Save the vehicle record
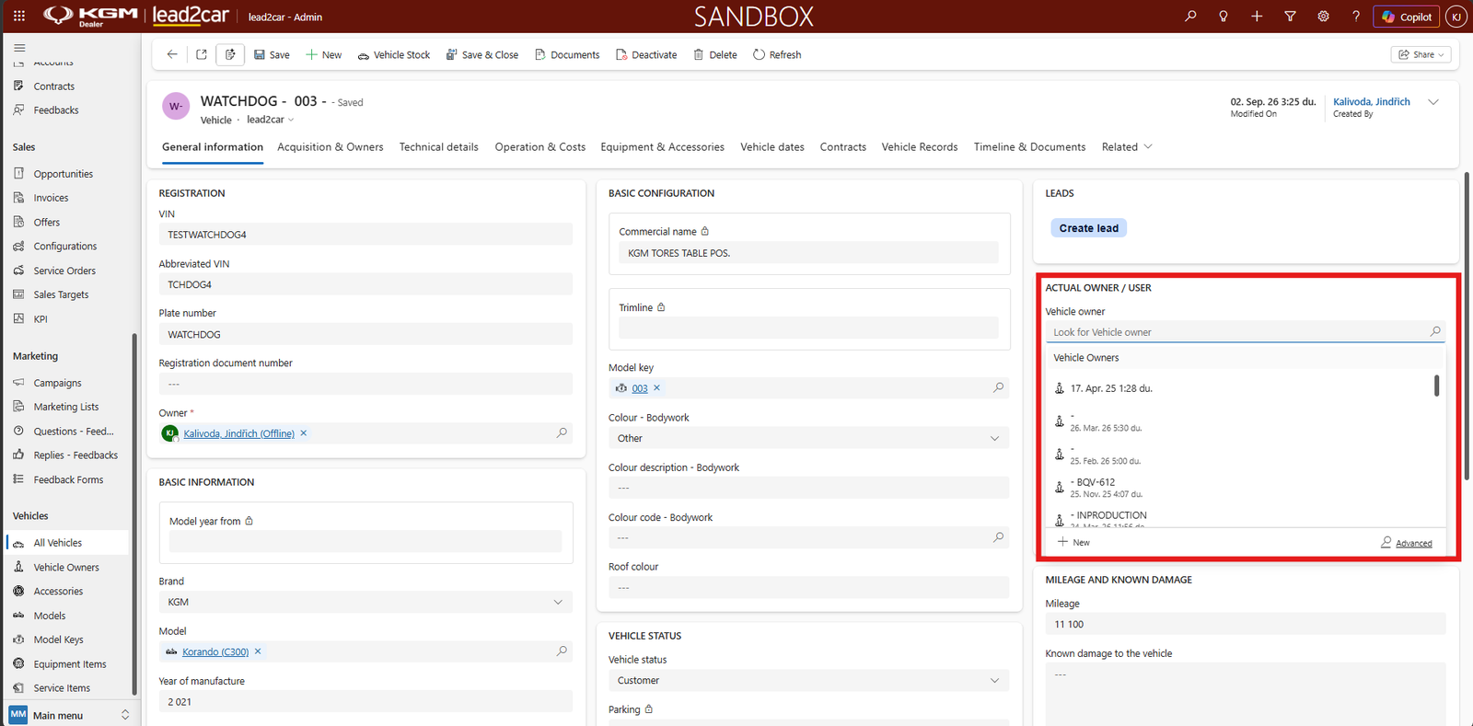 [x=272, y=54]
